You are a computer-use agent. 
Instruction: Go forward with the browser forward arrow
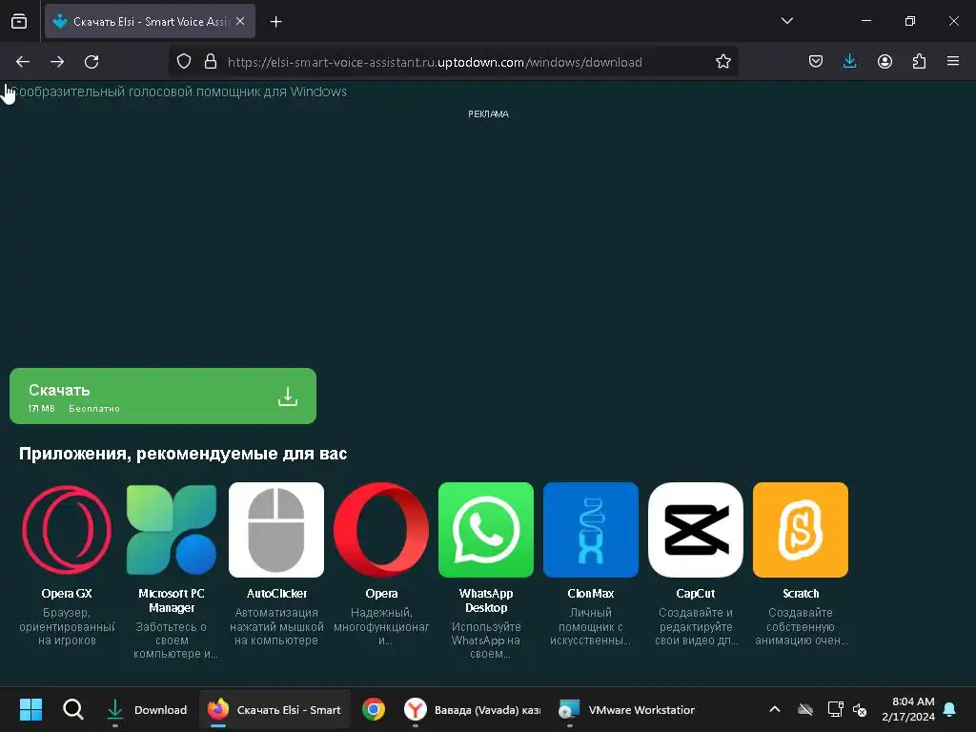(x=57, y=62)
